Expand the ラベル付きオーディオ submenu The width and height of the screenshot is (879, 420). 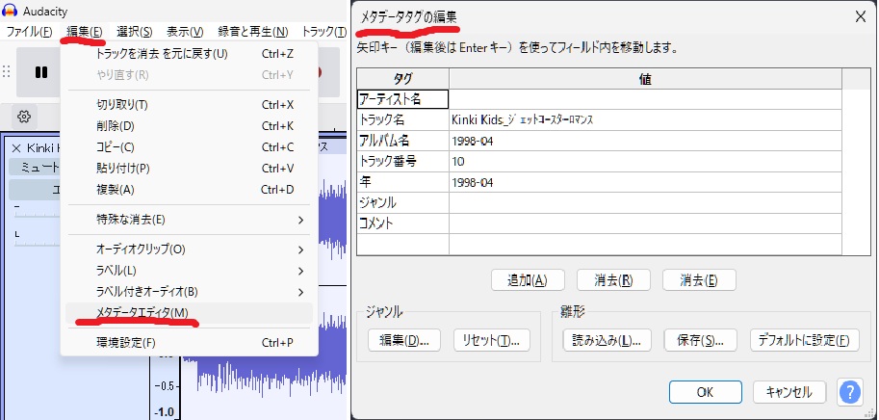[x=188, y=292]
